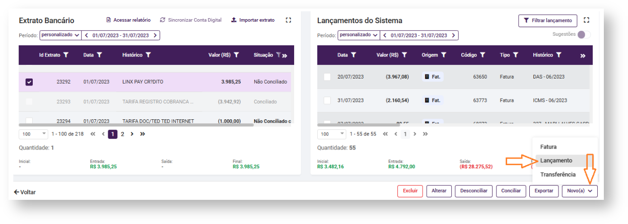Filter the Id Extrato column
The height and width of the screenshot is (224, 628).
pyautogui.click(x=66, y=55)
